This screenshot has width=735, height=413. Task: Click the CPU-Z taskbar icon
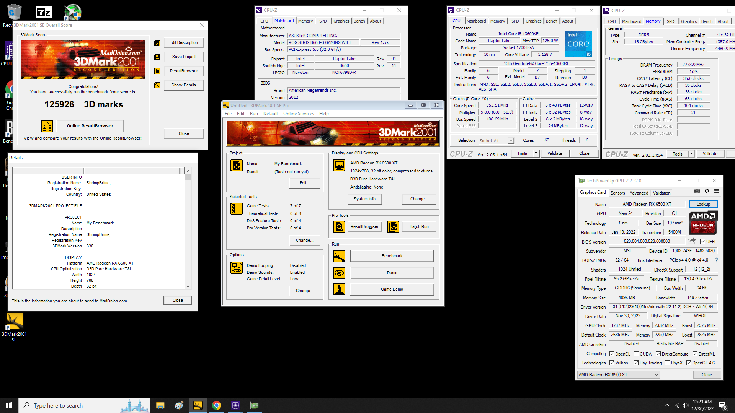[235, 405]
